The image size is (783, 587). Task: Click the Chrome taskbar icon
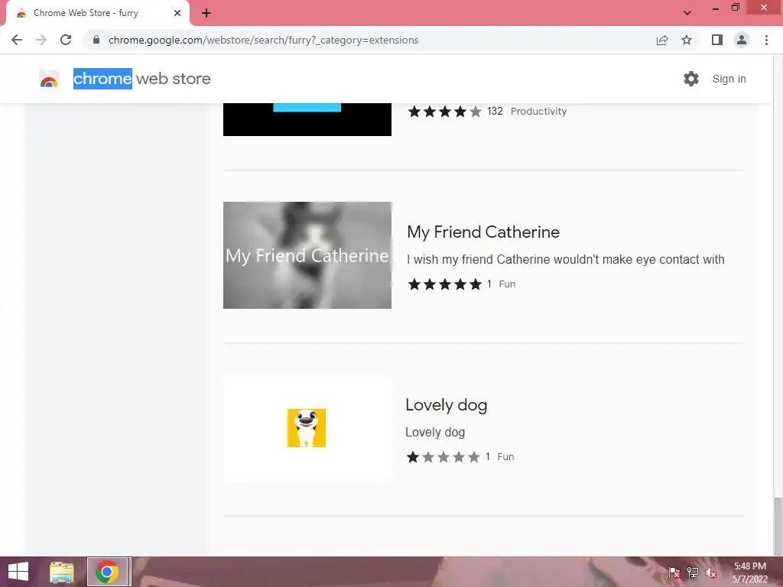(x=107, y=572)
